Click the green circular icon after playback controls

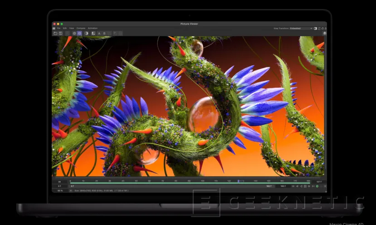[317, 186]
